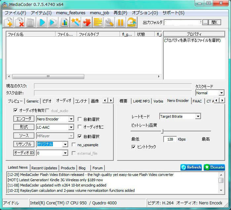Click the trash can Clear List icon
231x210 pixels.
point(30,22)
